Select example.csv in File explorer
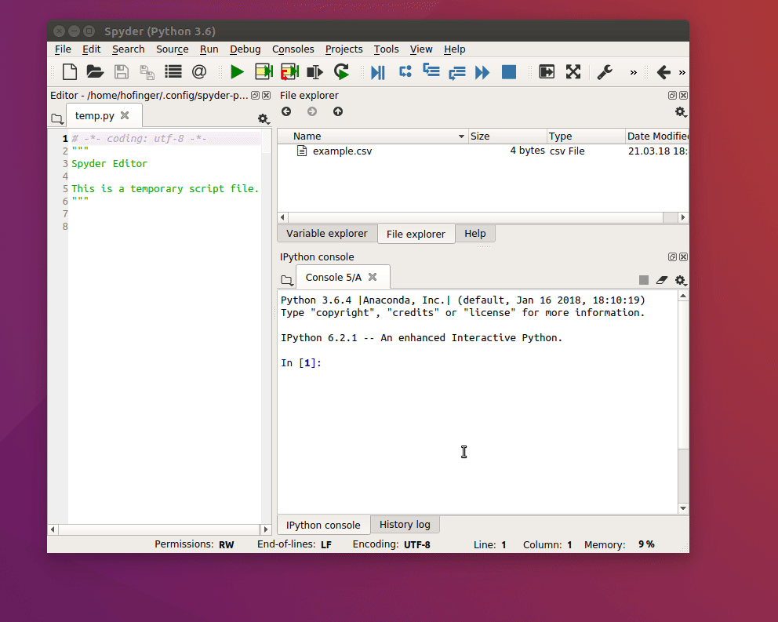Image resolution: width=778 pixels, height=622 pixels. (342, 151)
